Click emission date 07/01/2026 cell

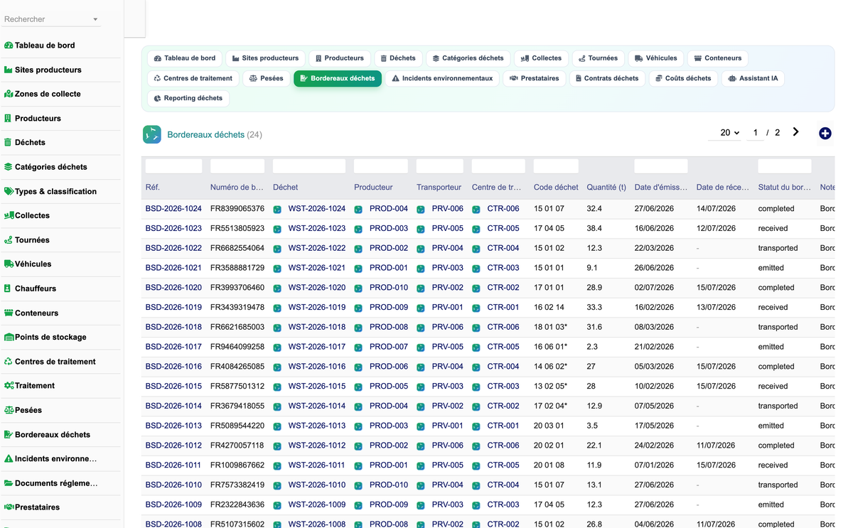[654, 465]
